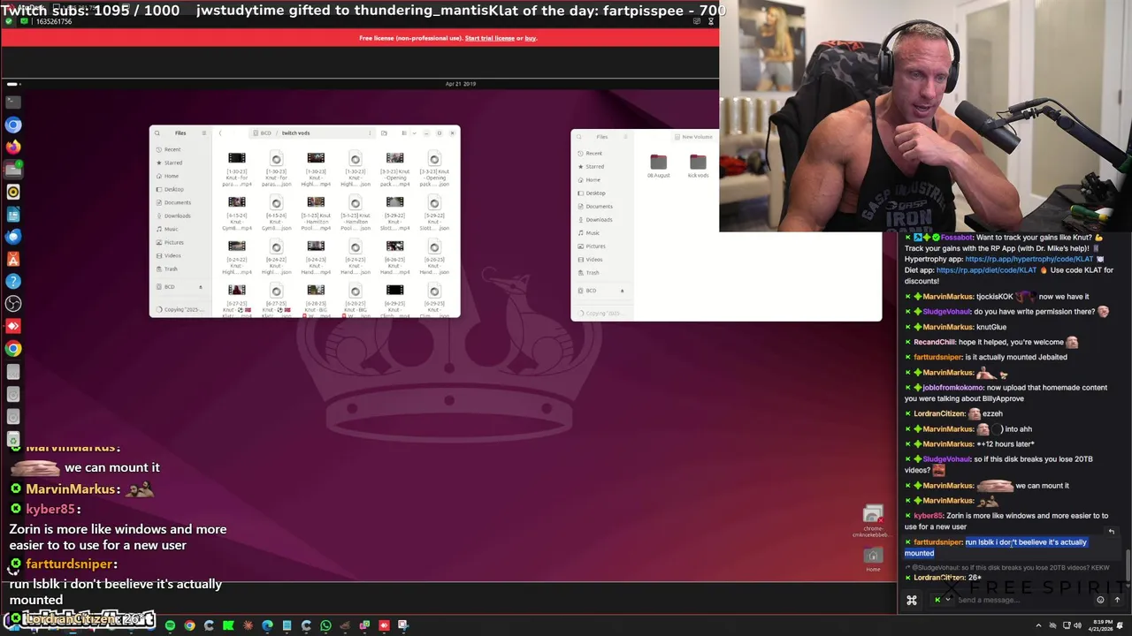
Task: Open path options menu next to twitch vods
Action: click(x=370, y=133)
